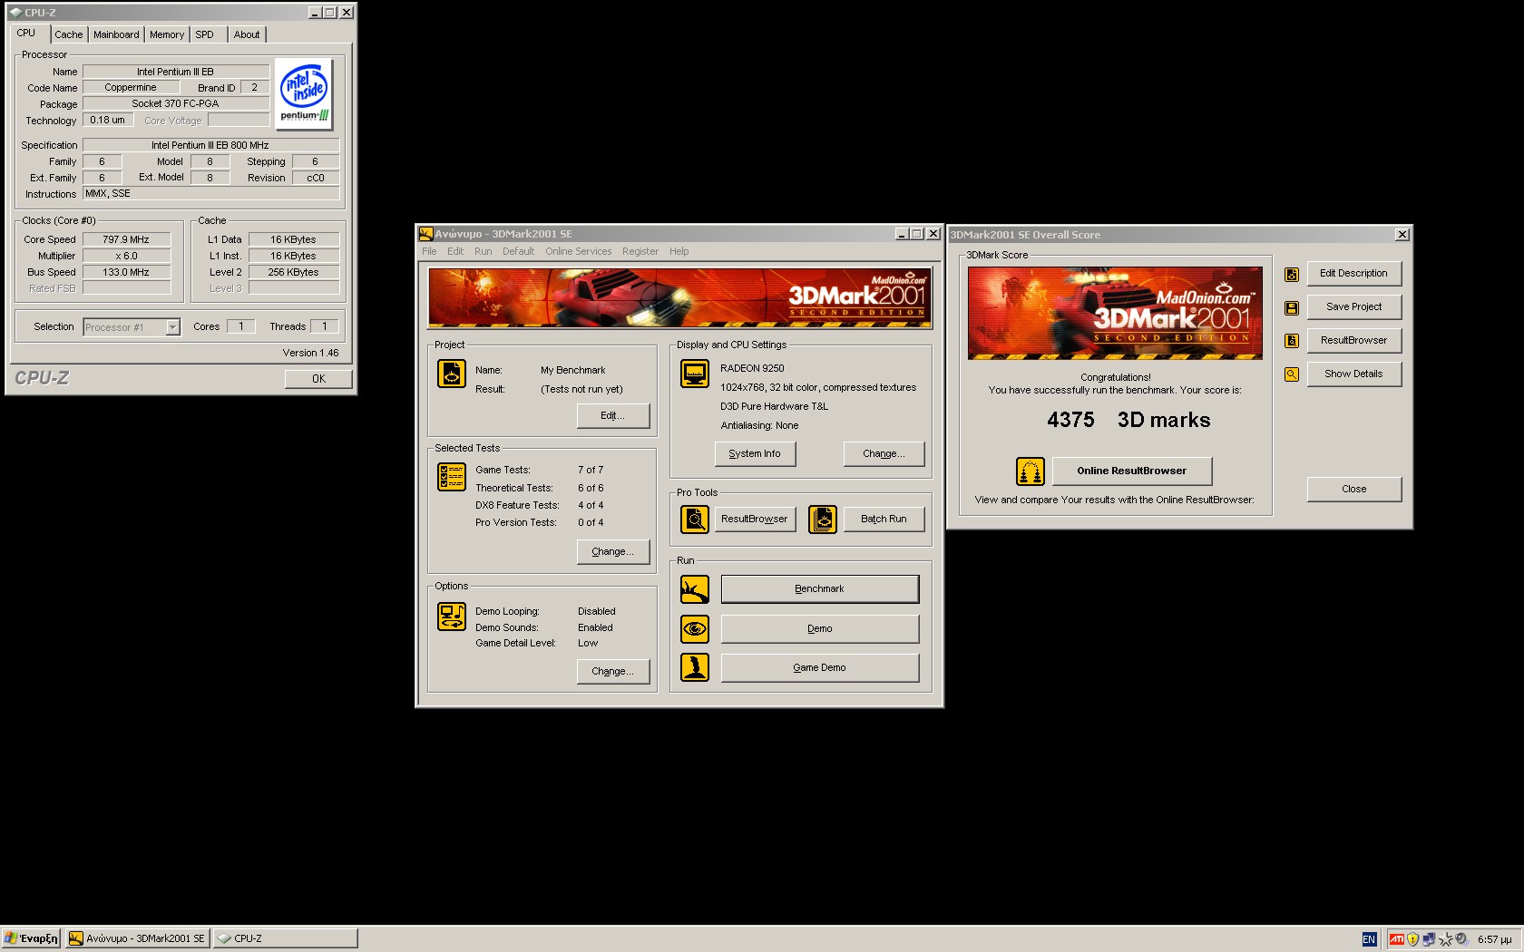Open the Processor #1 selection dropdown
Screen dimensions: 1524x952
tap(172, 327)
